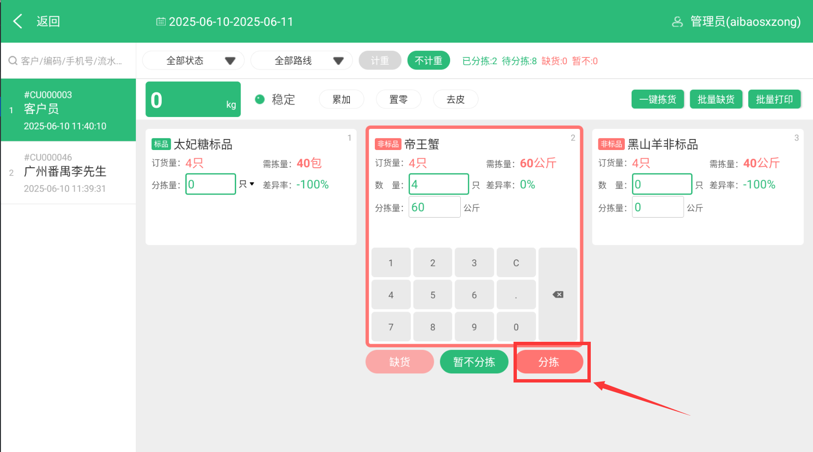Select customer 广州番禺李先生 in list
813x452 pixels.
[68, 173]
